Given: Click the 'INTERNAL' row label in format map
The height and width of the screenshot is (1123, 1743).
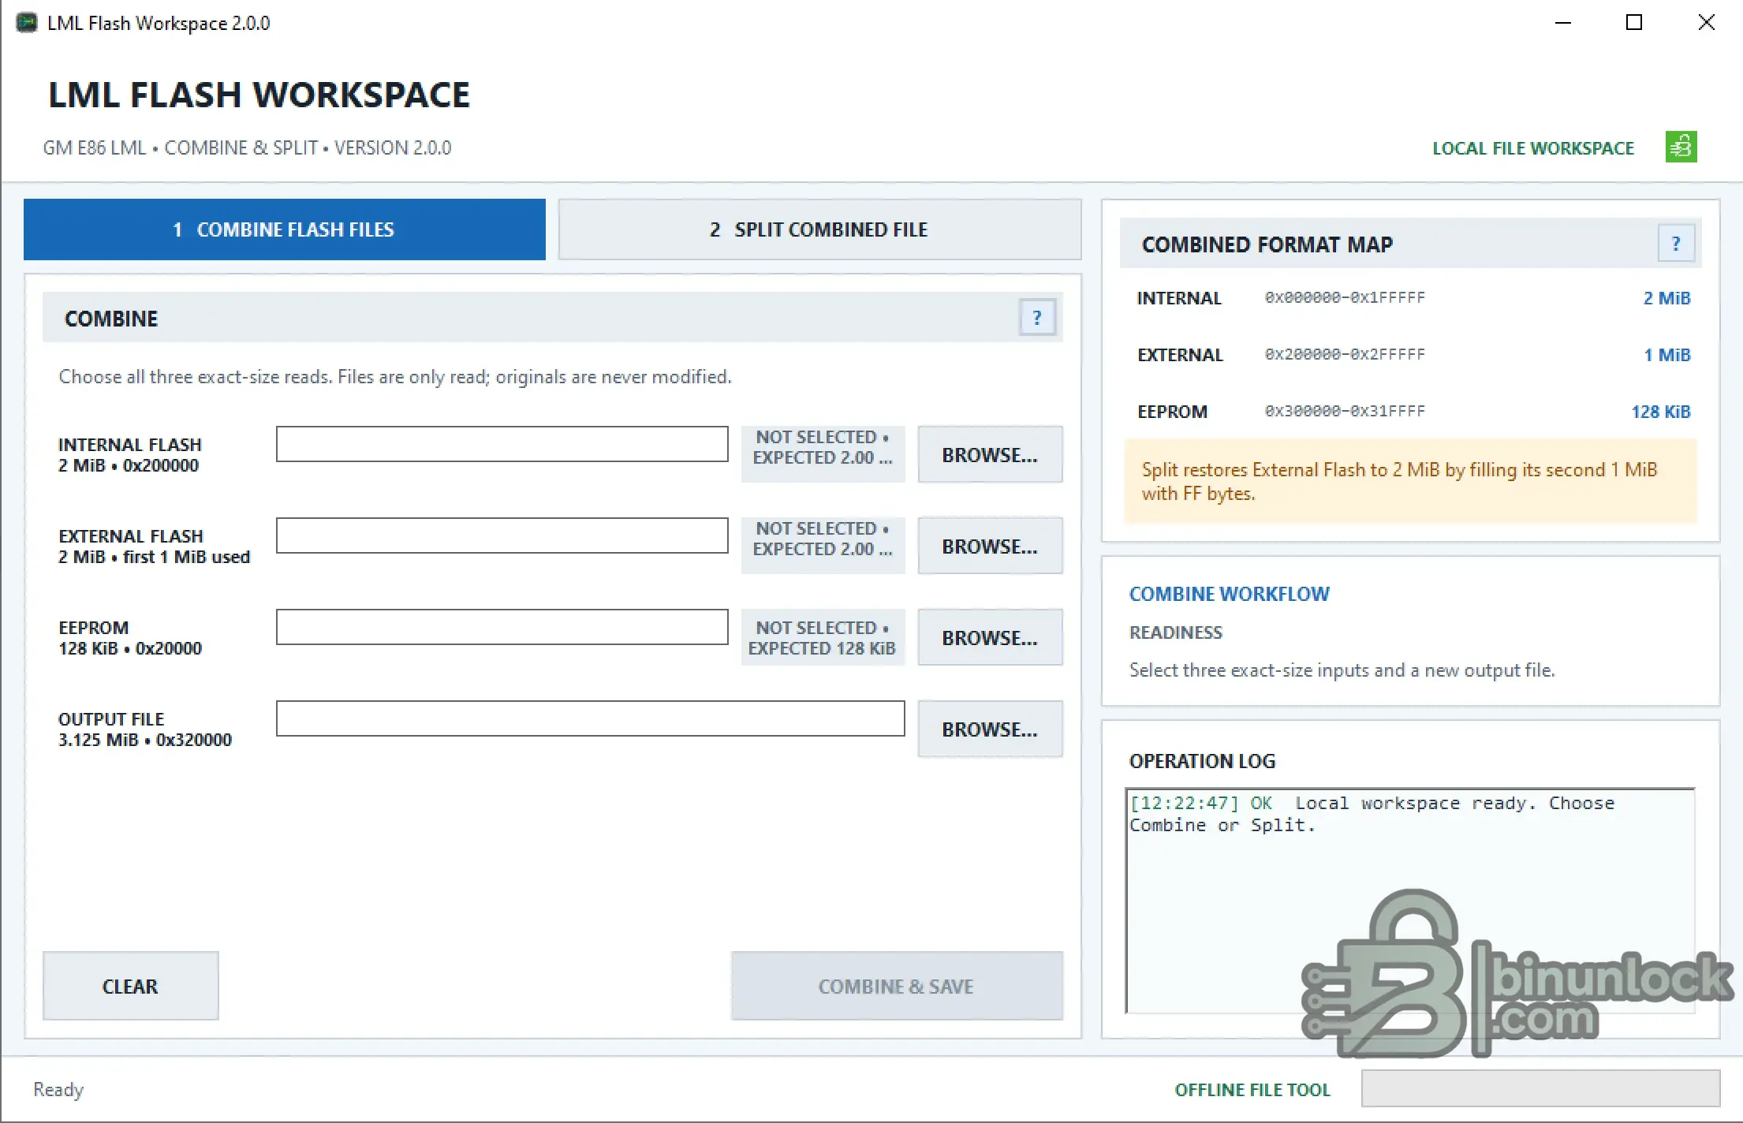Looking at the screenshot, I should tap(1178, 298).
